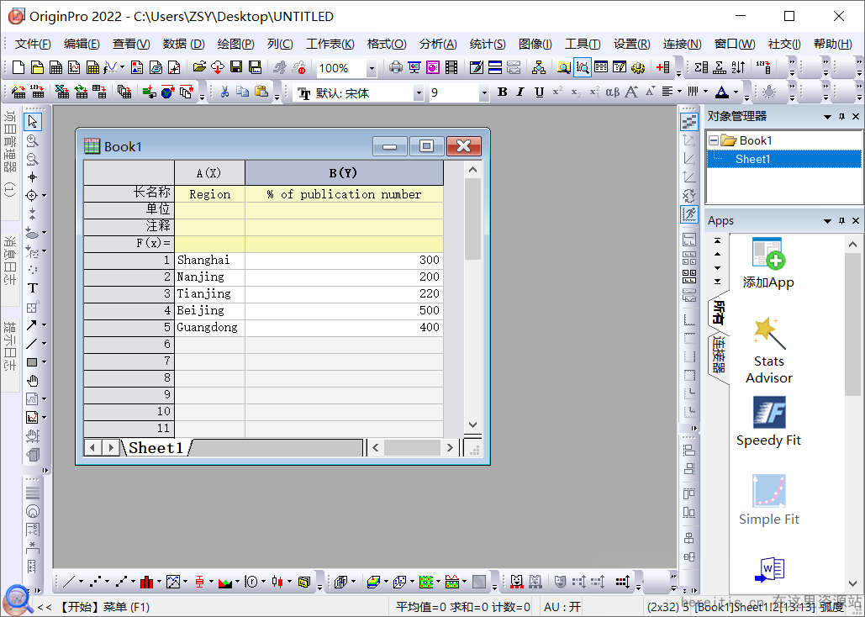Expand column plot type dropdown arrow
The width and height of the screenshot is (865, 617).
pyautogui.click(x=159, y=582)
